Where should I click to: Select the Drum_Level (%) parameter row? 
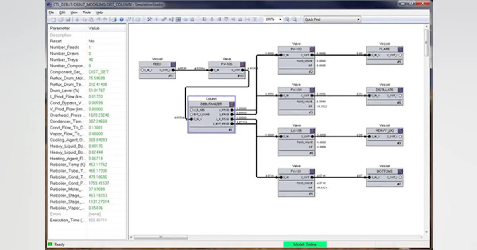pyautogui.click(x=87, y=90)
